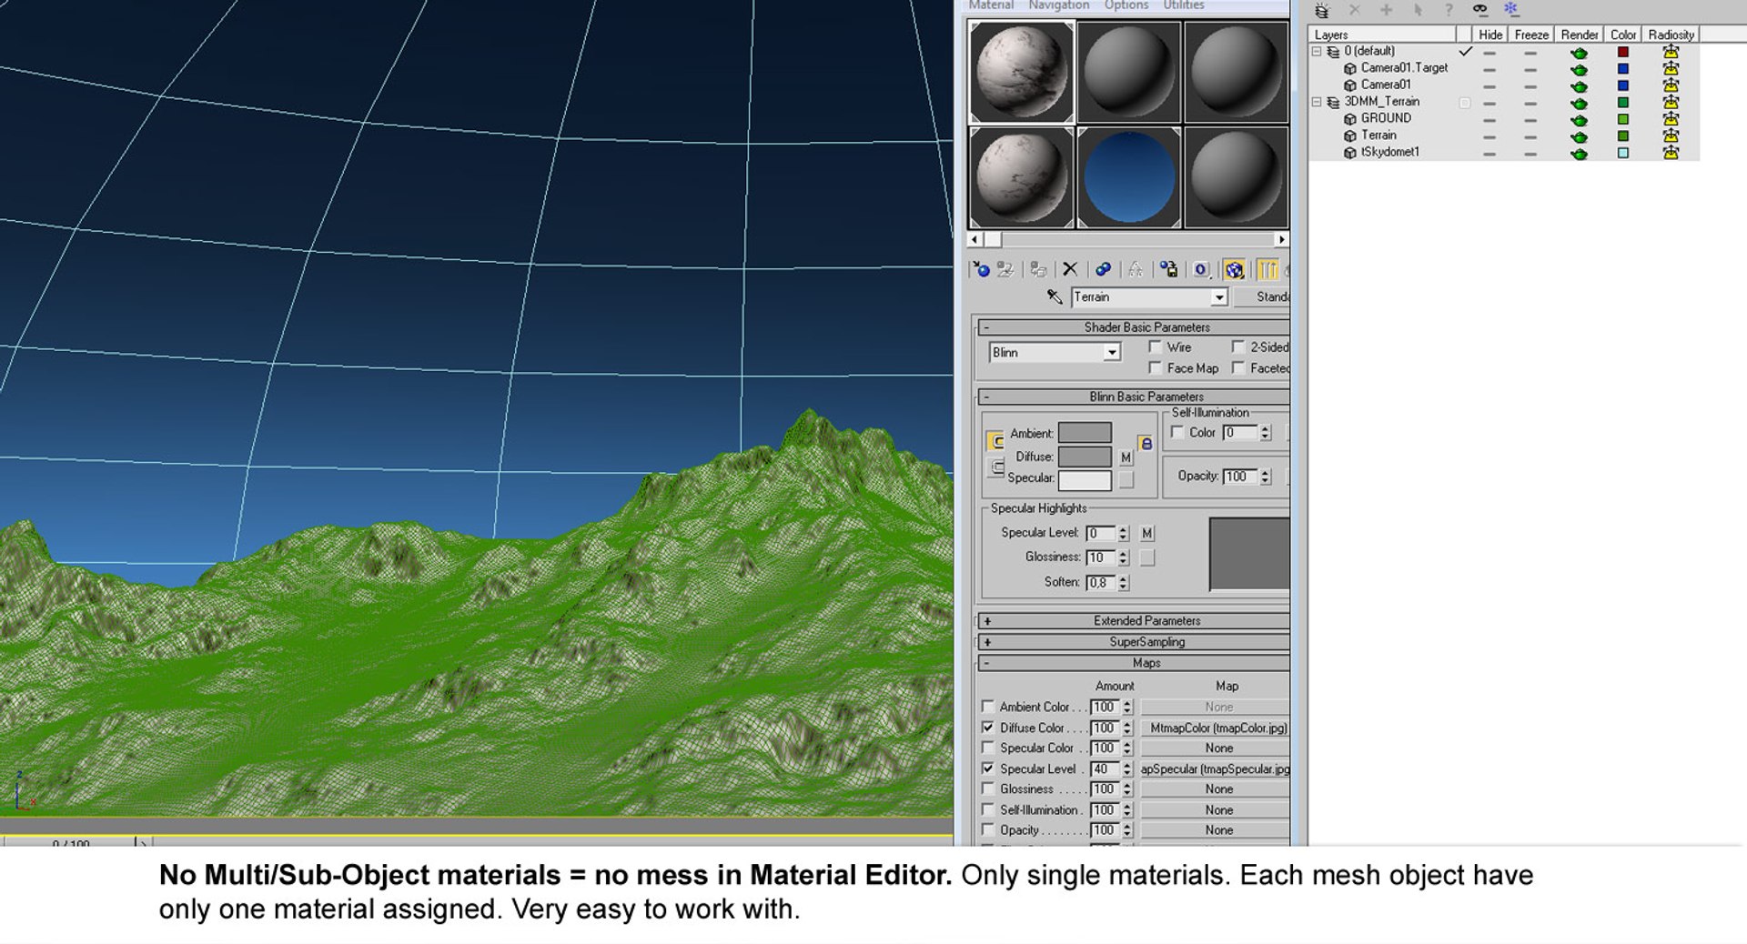
Task: Enable the Face Map checkbox
Action: pos(1156,367)
